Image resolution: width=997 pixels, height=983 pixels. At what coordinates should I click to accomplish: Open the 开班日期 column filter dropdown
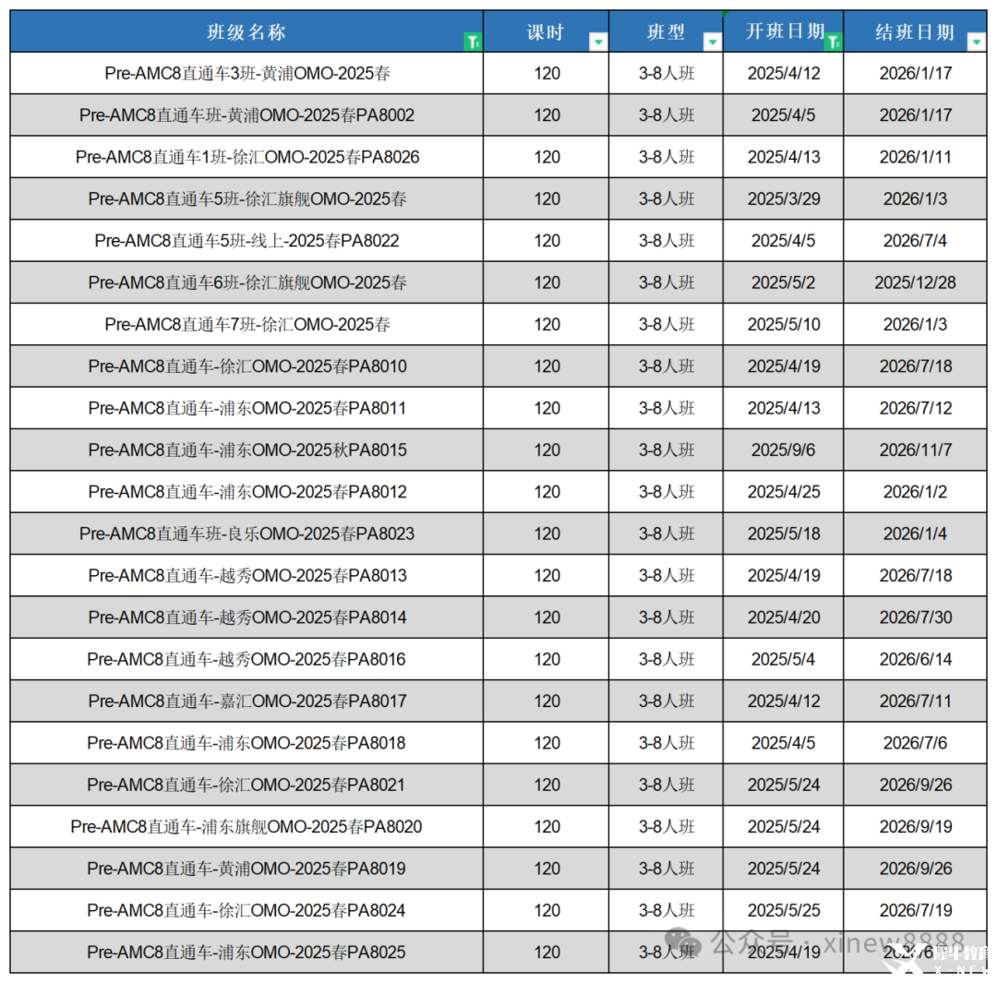pos(833,42)
